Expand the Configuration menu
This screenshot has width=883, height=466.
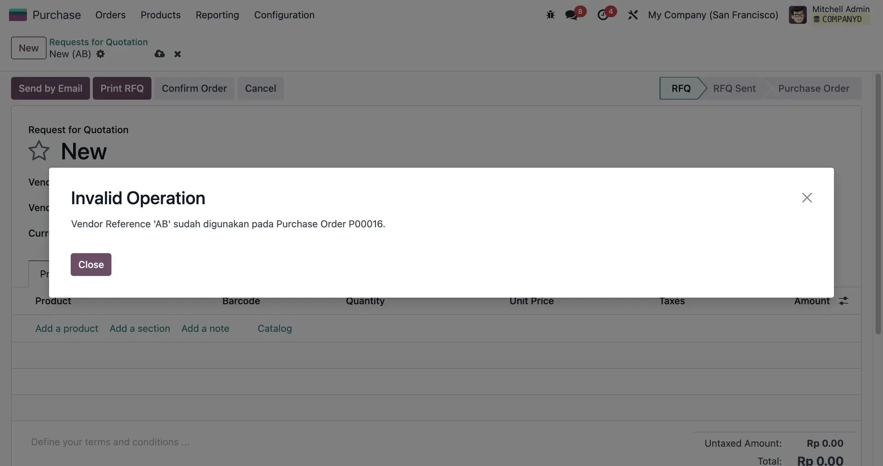(284, 15)
